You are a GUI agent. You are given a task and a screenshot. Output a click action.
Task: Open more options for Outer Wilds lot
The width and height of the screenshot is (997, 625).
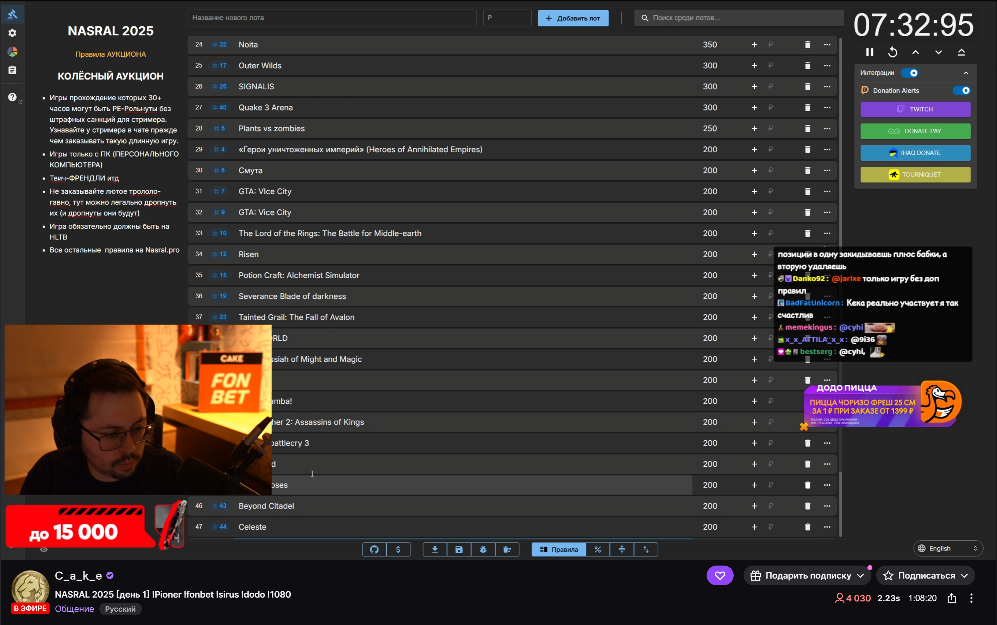(x=827, y=66)
